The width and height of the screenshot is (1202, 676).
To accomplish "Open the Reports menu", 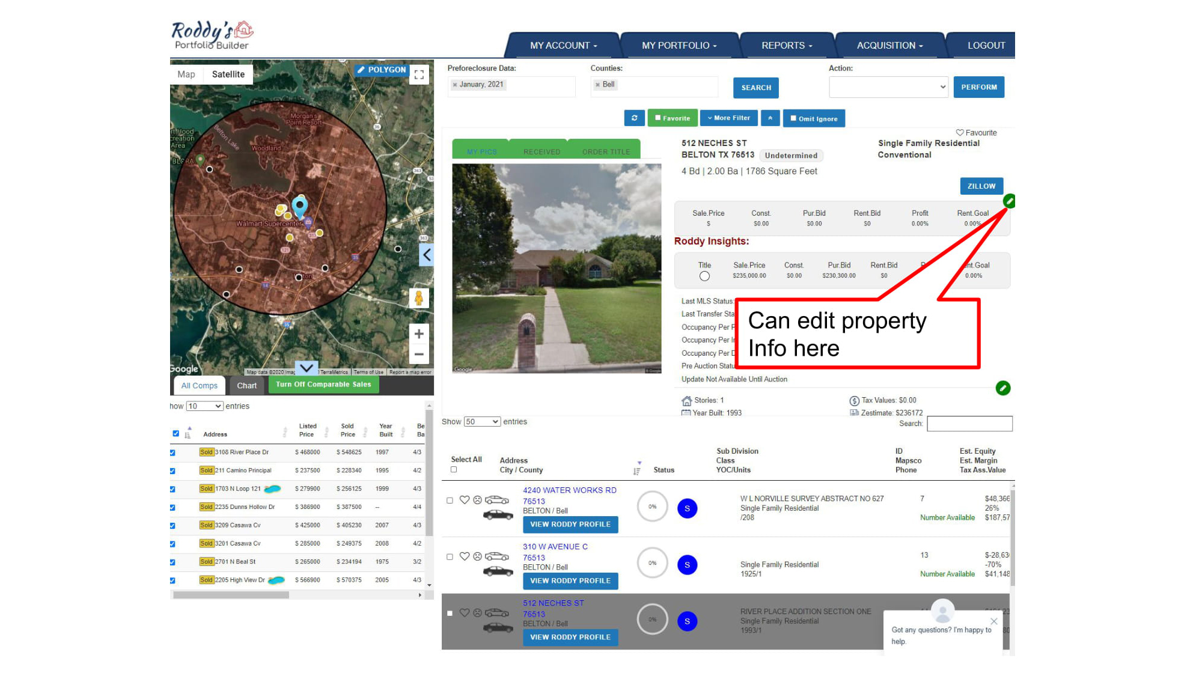I will [x=787, y=46].
